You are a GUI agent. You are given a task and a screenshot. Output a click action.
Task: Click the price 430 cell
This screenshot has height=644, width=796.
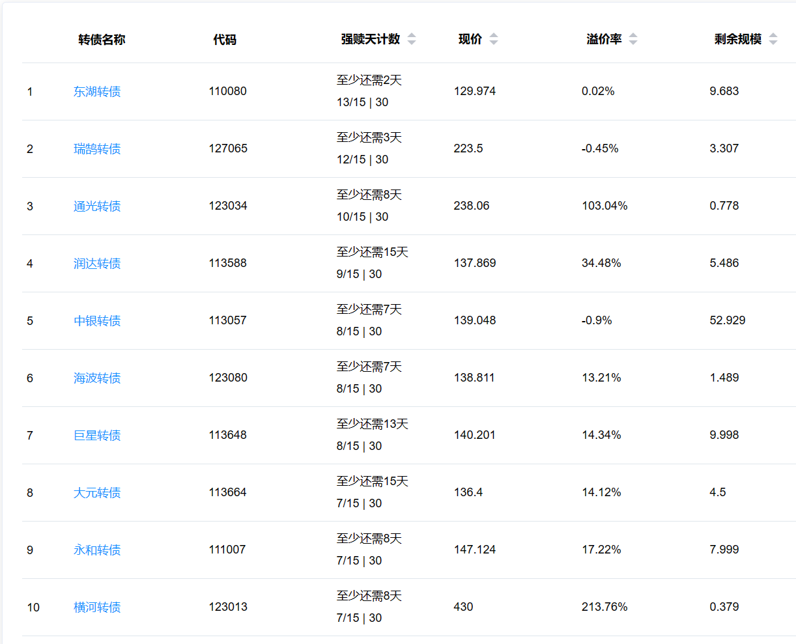pos(463,607)
